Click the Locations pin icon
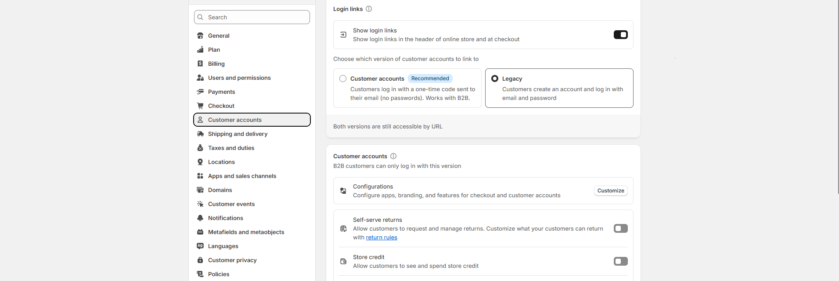The image size is (839, 281). point(200,162)
